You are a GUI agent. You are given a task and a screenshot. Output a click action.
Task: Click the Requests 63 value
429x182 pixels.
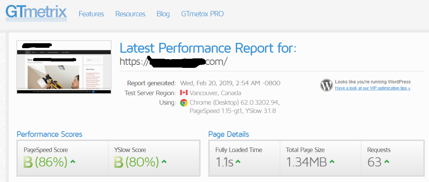pyautogui.click(x=375, y=162)
